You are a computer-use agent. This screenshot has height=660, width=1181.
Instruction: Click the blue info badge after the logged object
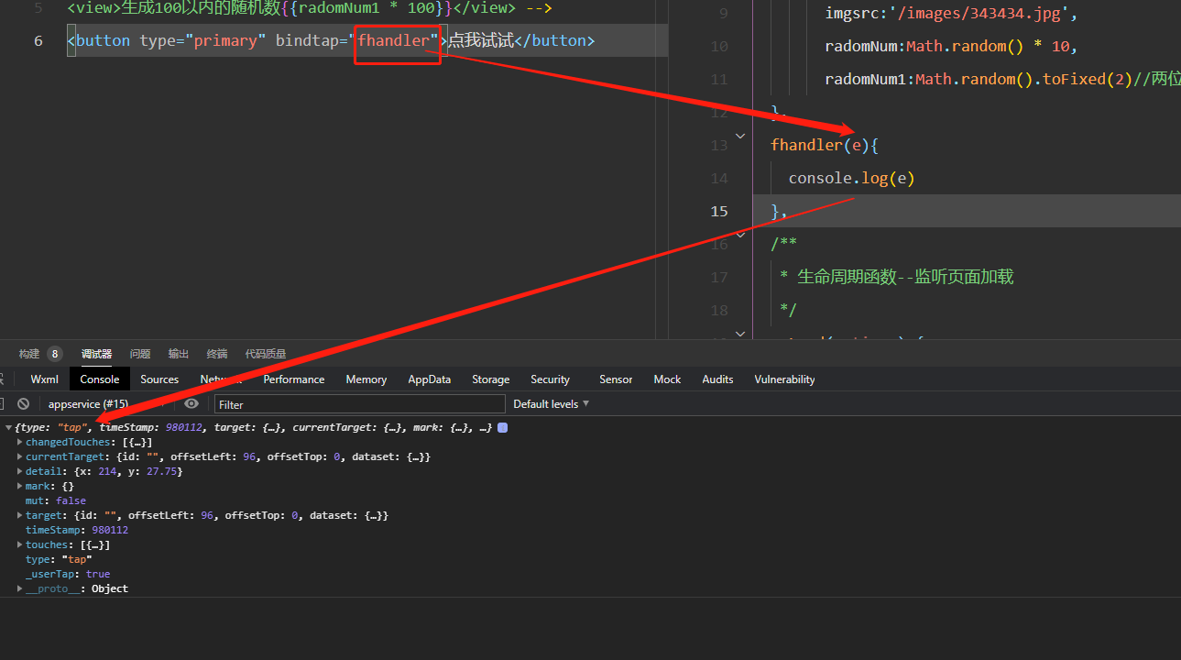pos(502,428)
